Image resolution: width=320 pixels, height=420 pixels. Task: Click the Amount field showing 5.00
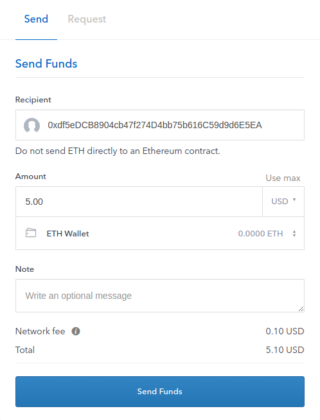(139, 202)
